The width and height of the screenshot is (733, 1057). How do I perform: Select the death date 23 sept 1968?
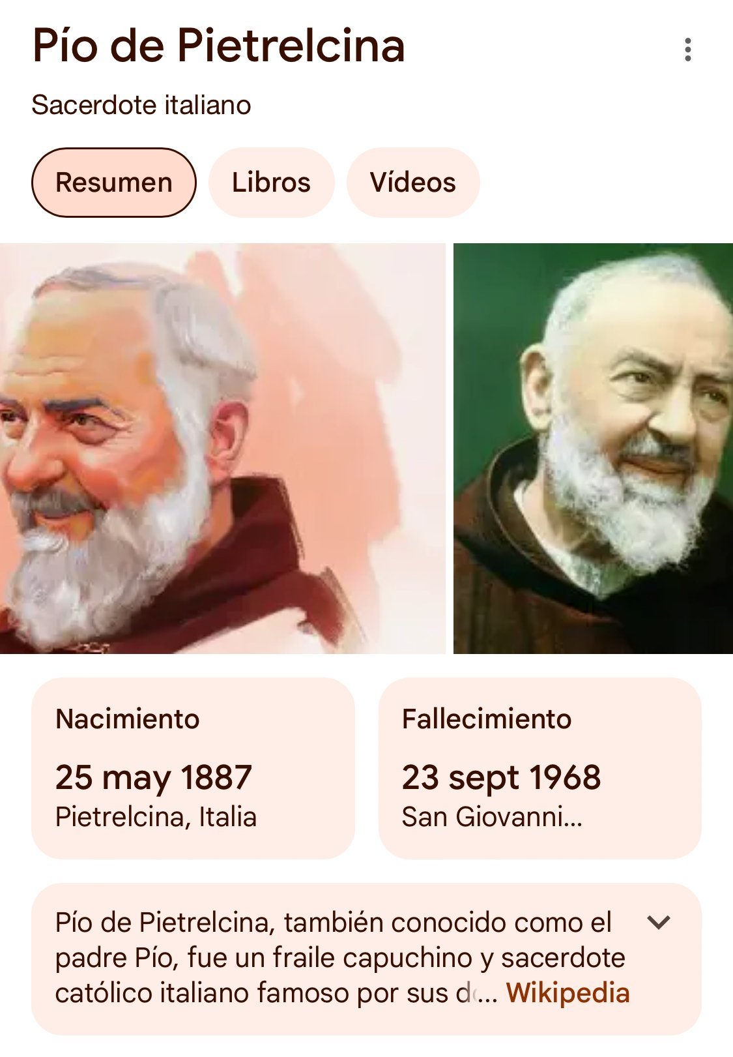(501, 777)
